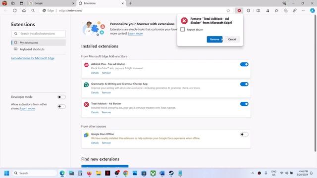
Task: Click the toolbar search magnifier icon
Action: [33, 10]
